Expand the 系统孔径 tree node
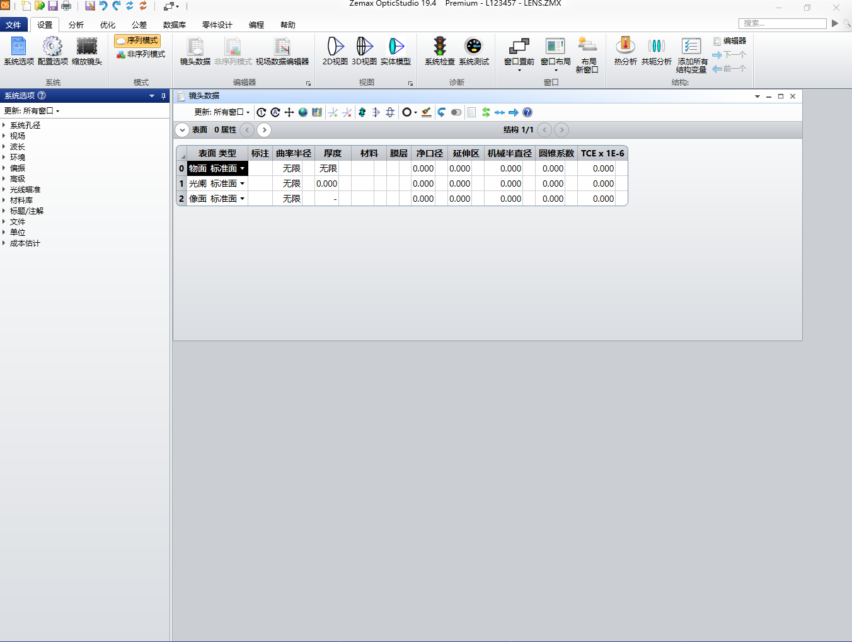The width and height of the screenshot is (852, 642). pyautogui.click(x=4, y=125)
